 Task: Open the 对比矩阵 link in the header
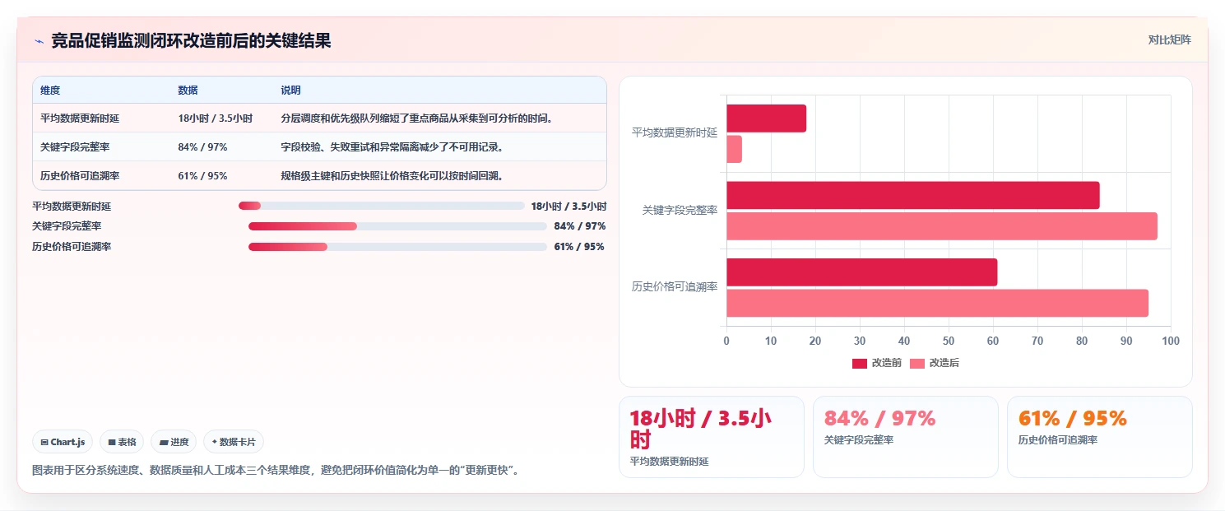pos(1169,39)
